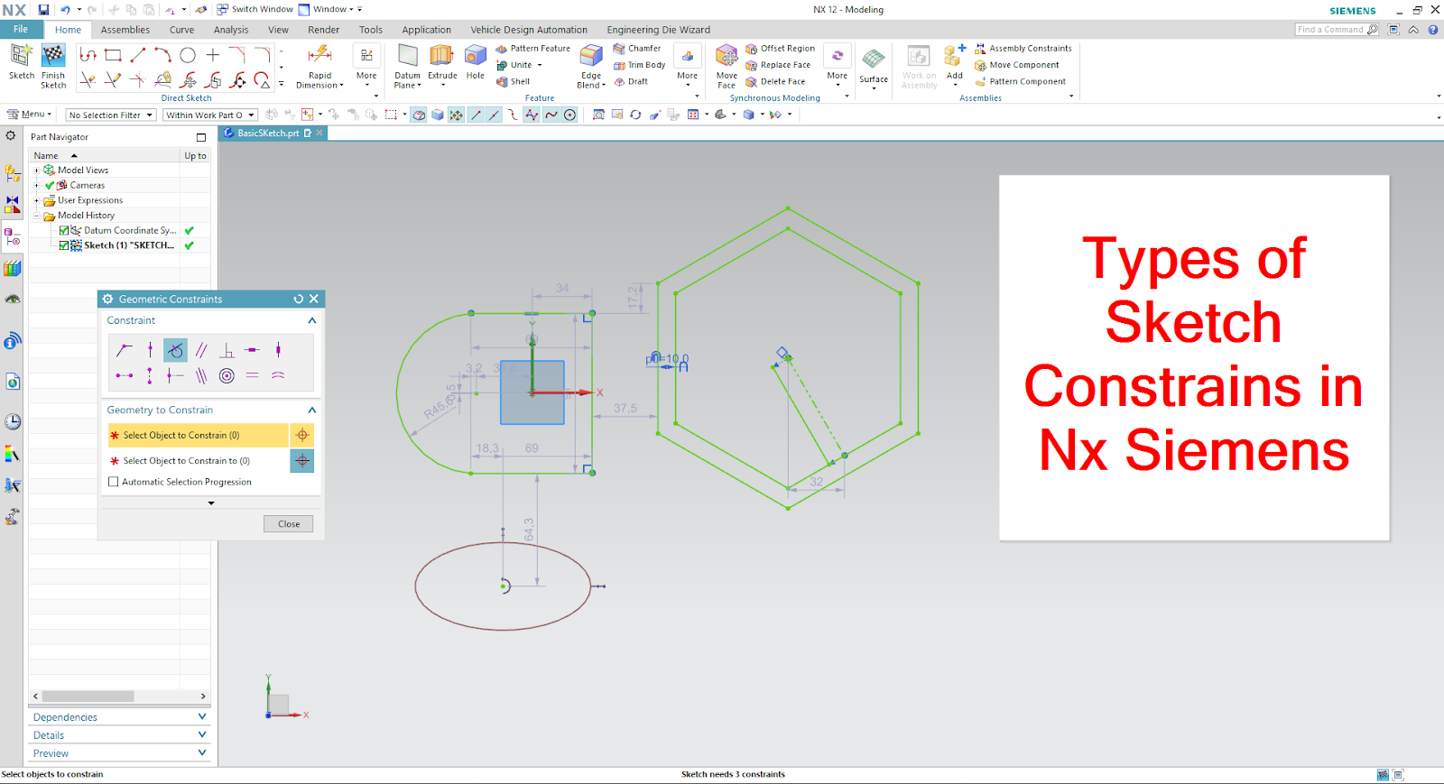Open the File menu
The image size is (1444, 784).
(x=21, y=29)
